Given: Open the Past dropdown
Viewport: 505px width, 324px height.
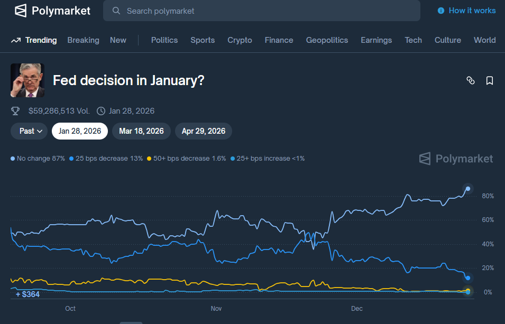Looking at the screenshot, I should pos(29,131).
